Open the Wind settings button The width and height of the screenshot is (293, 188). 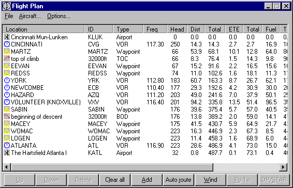(x=210, y=180)
